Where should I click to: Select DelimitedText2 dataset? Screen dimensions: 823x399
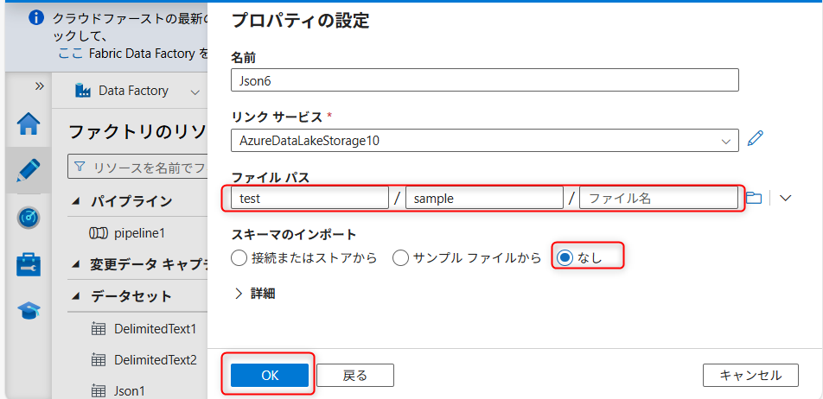coord(156,359)
